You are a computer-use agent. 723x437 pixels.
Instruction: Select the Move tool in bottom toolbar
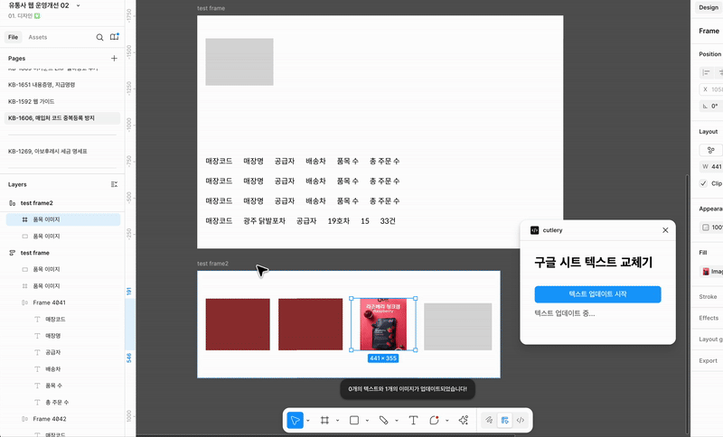point(296,420)
